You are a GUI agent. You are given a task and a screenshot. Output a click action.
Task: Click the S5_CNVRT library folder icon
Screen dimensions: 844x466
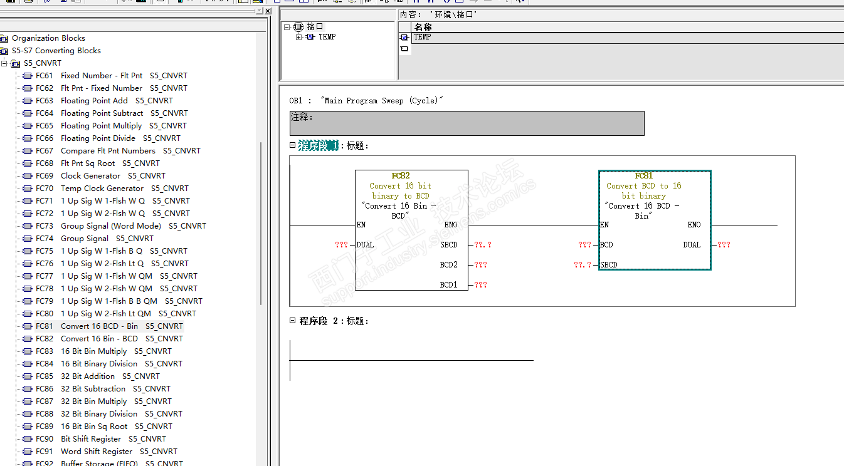[x=16, y=63]
